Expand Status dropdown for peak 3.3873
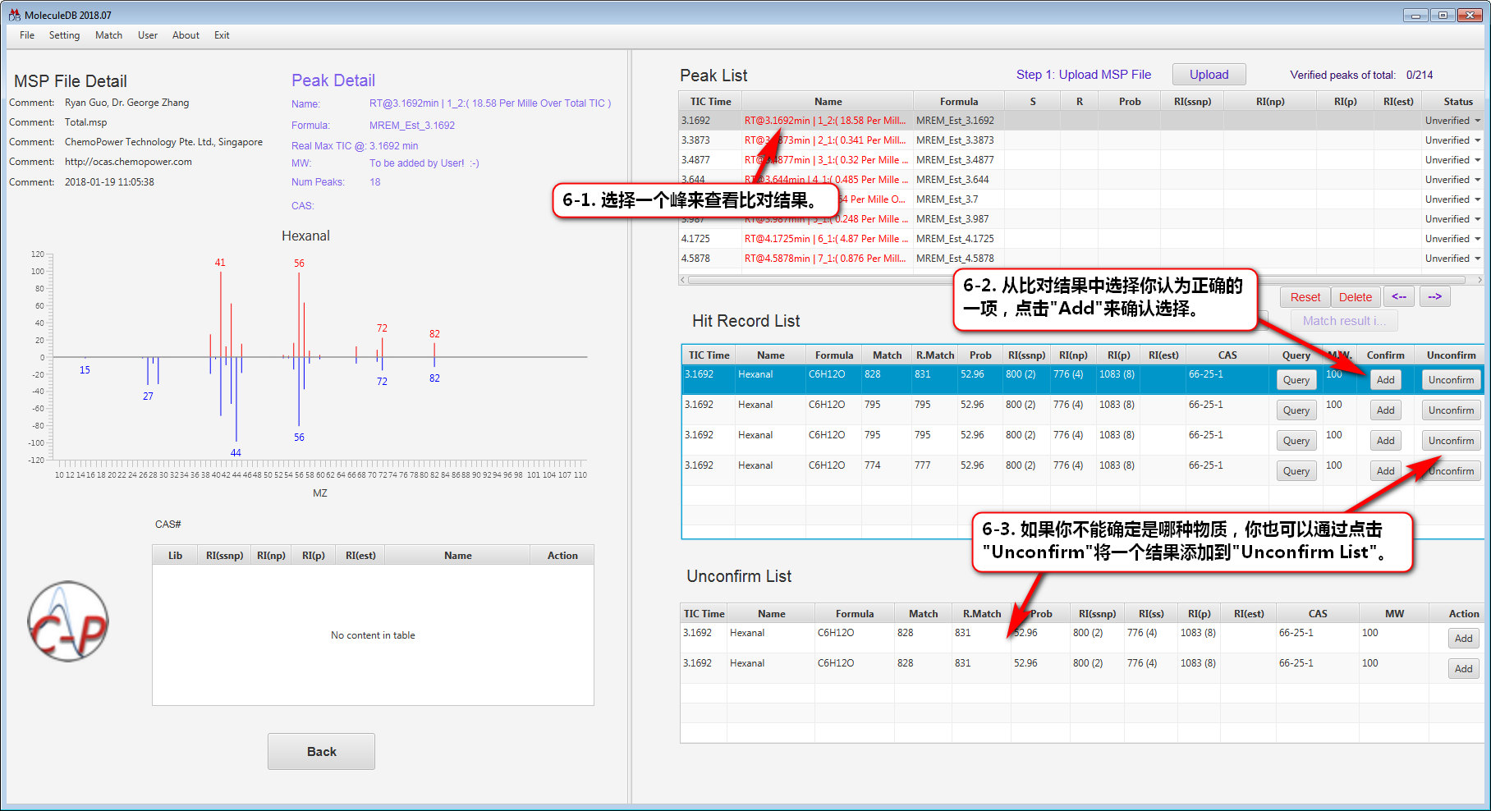1491x811 pixels. [1477, 140]
